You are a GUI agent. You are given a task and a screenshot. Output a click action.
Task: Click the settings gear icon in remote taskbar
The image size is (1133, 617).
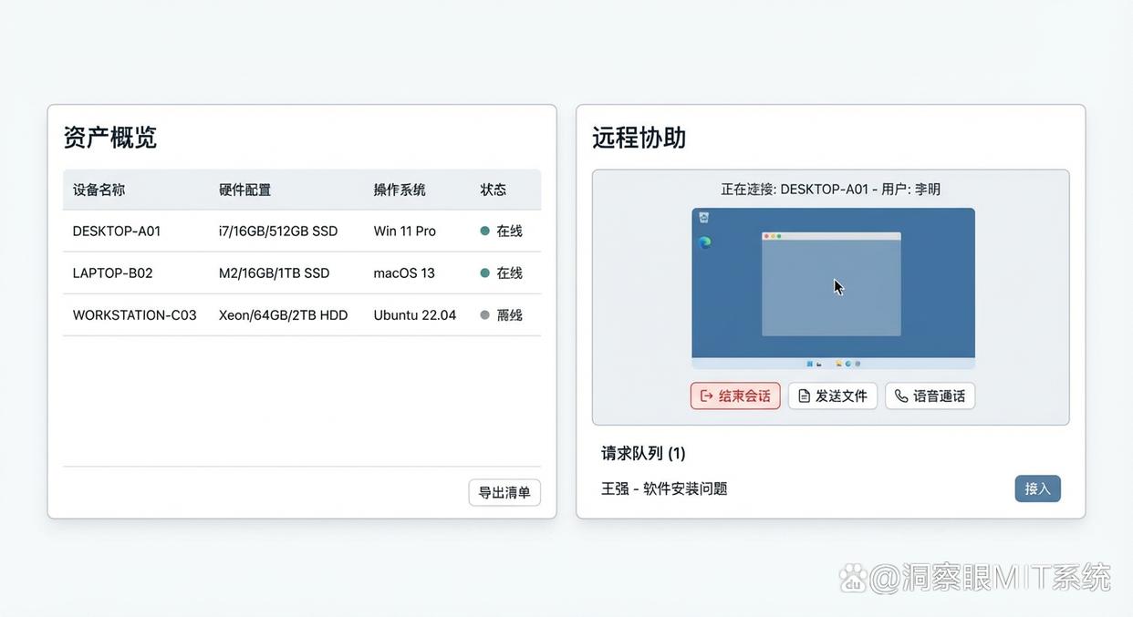click(858, 364)
